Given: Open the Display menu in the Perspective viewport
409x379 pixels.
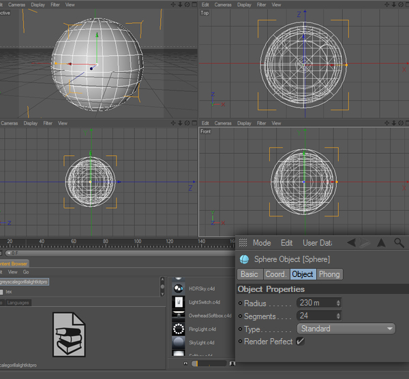Looking at the screenshot, I should click(37, 5).
